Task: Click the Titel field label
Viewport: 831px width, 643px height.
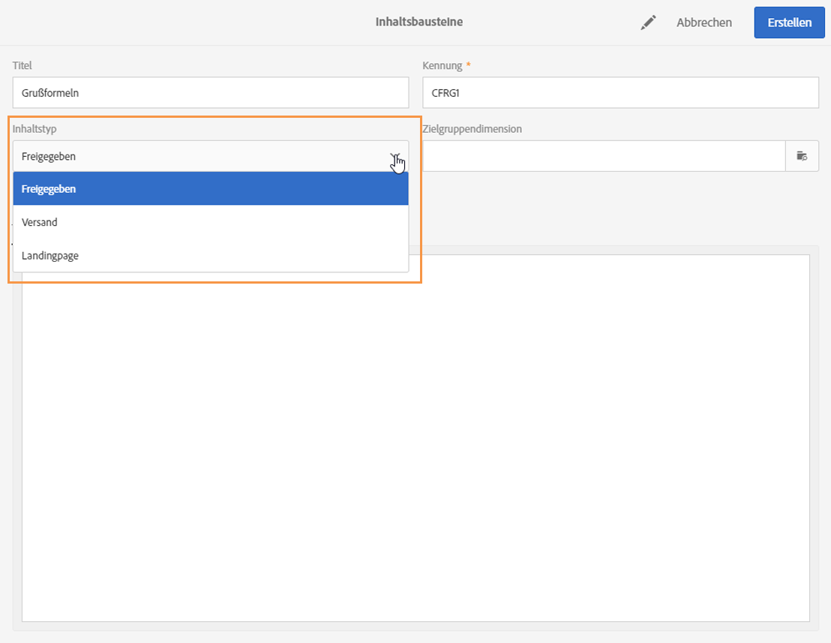Action: (22, 65)
